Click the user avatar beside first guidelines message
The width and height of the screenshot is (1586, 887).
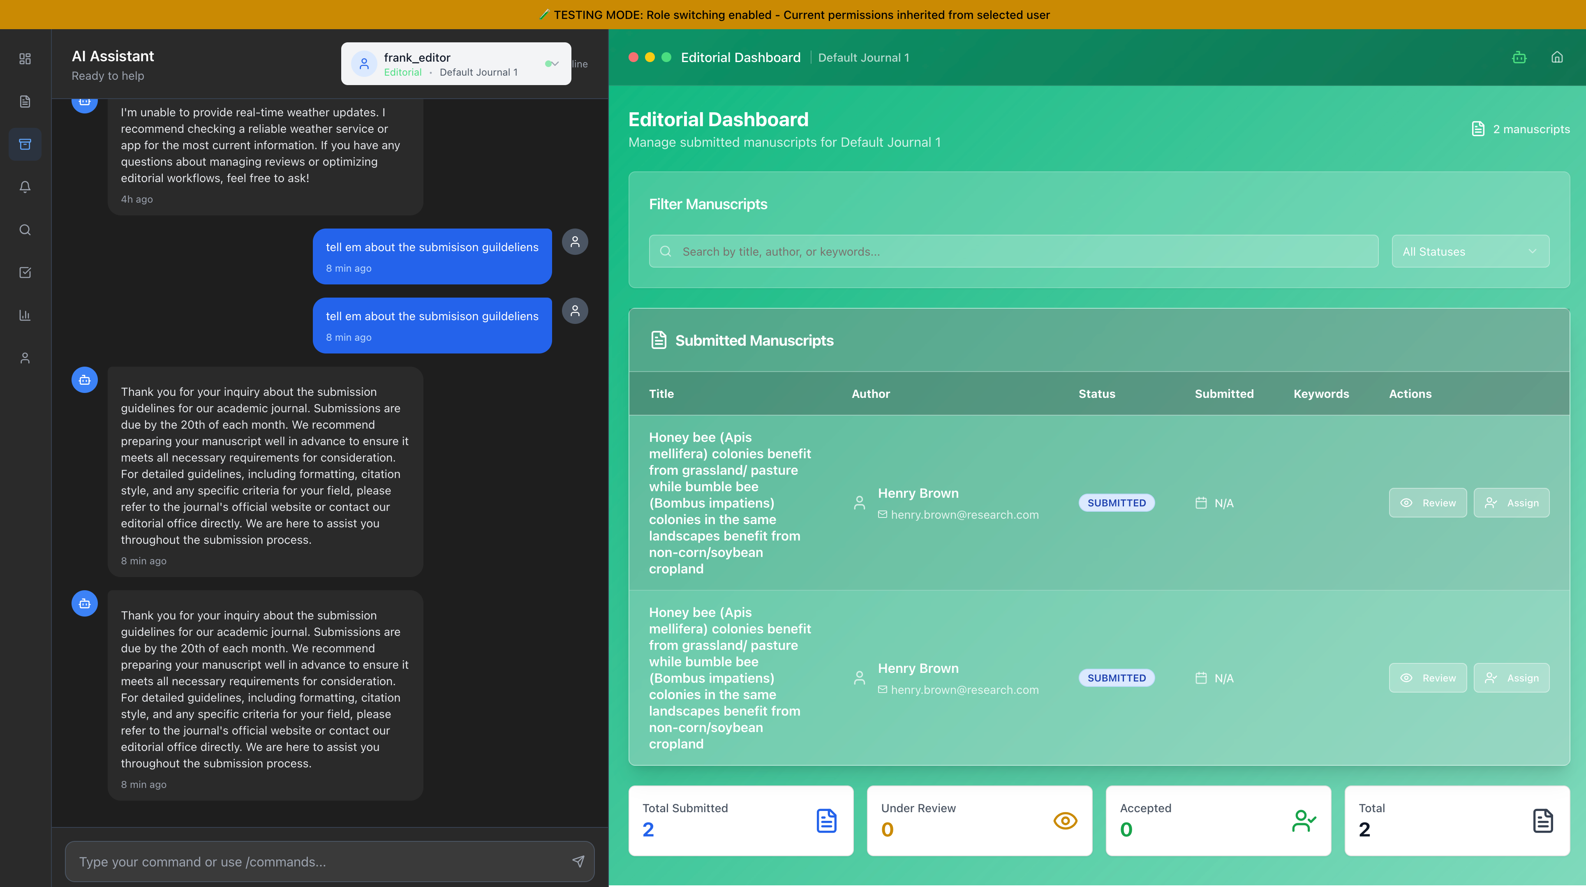coord(575,242)
